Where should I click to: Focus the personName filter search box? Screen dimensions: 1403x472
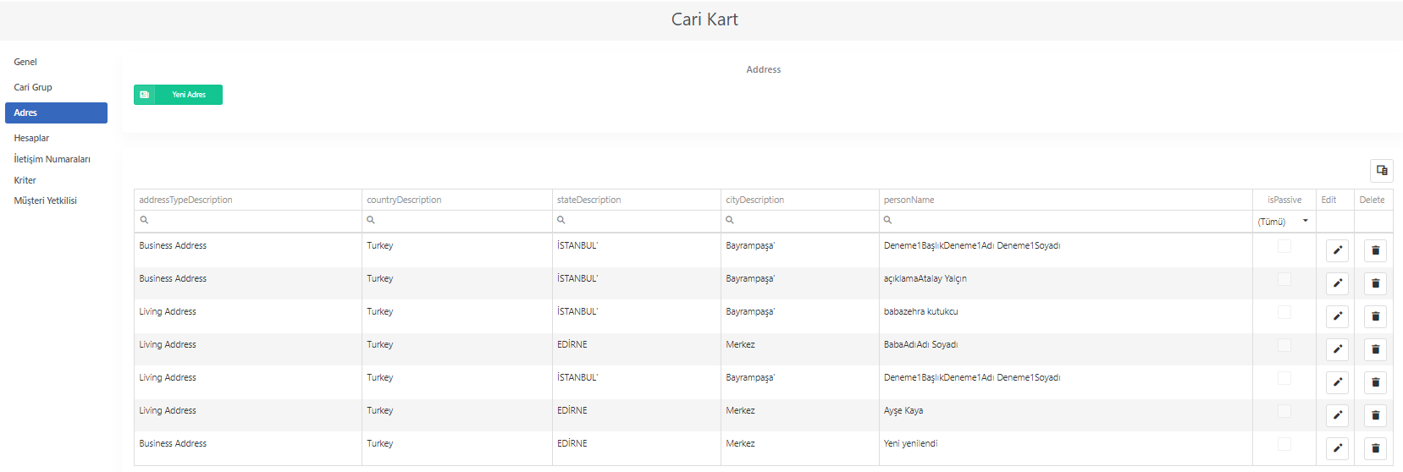(1066, 221)
